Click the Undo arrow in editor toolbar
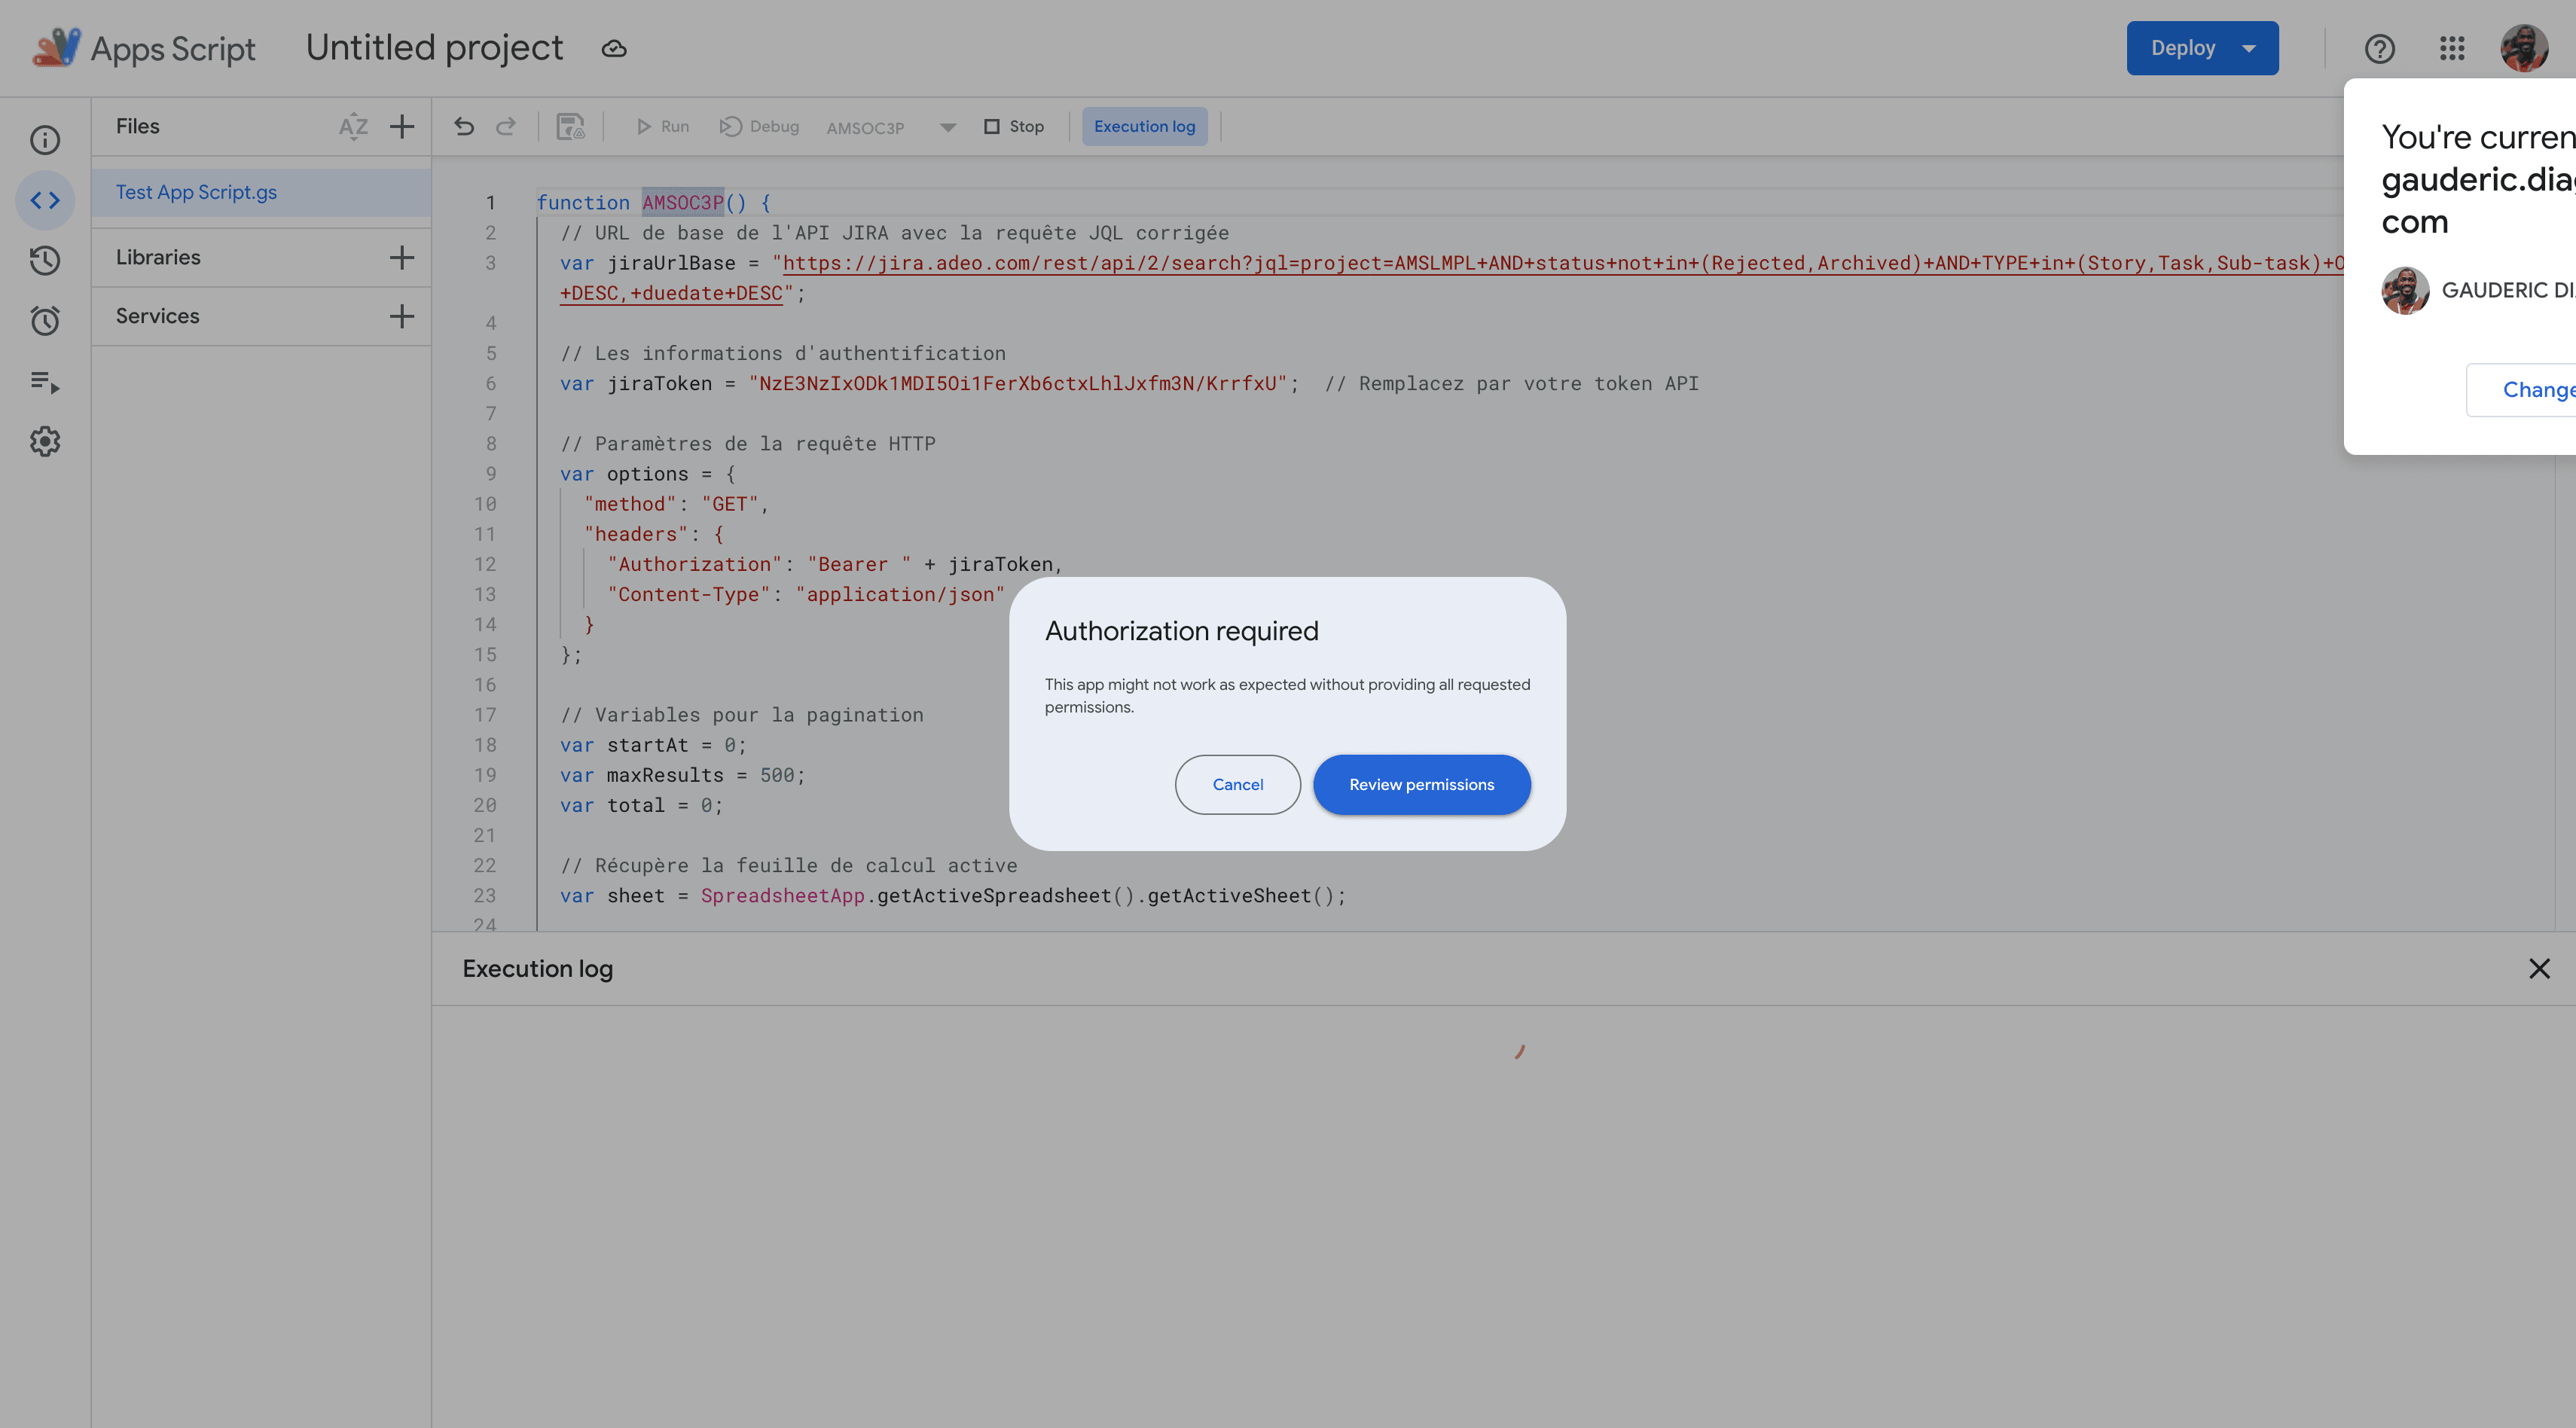The height and width of the screenshot is (1428, 2576). point(464,126)
